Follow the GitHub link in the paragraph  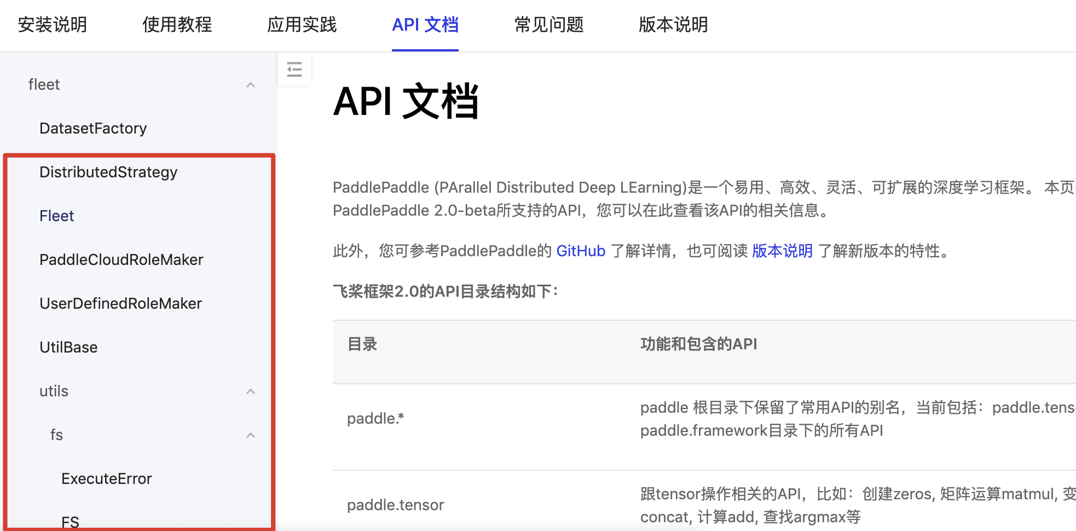[x=581, y=251]
